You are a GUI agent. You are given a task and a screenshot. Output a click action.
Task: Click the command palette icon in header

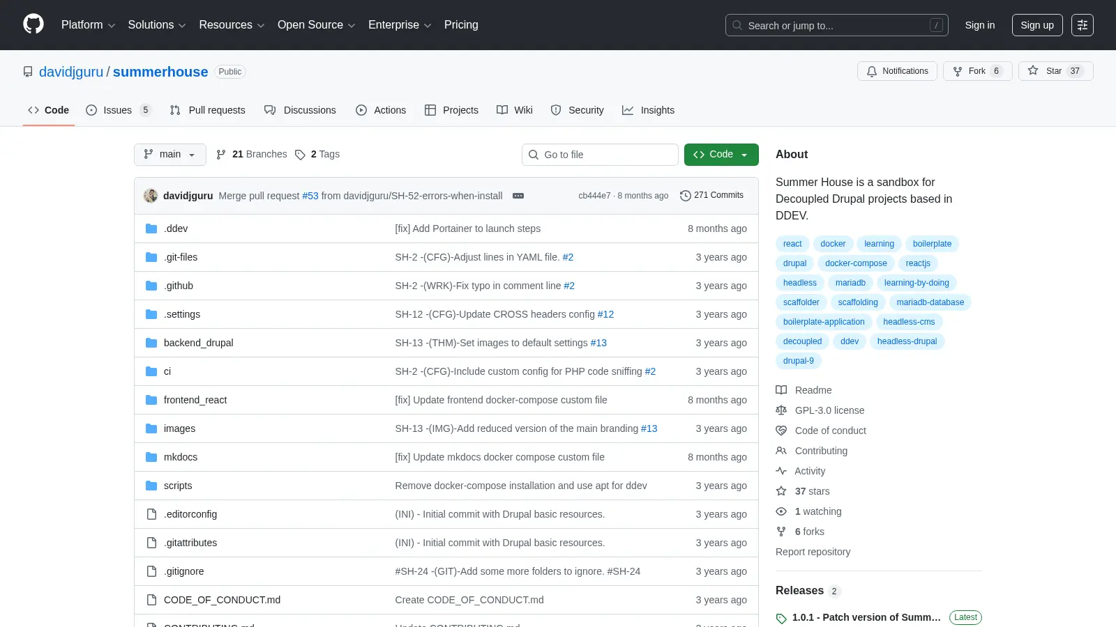[1083, 25]
